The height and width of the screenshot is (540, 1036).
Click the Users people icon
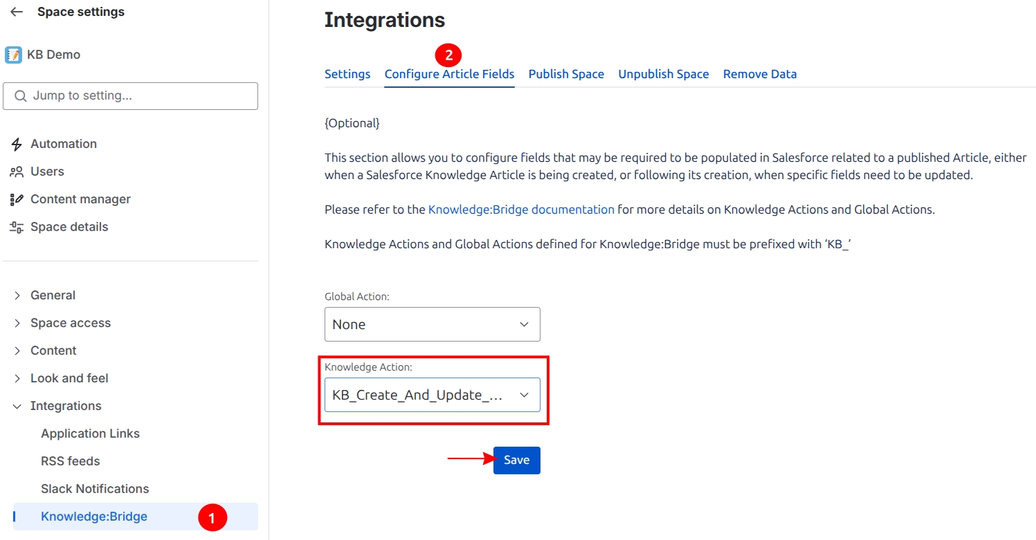point(17,171)
